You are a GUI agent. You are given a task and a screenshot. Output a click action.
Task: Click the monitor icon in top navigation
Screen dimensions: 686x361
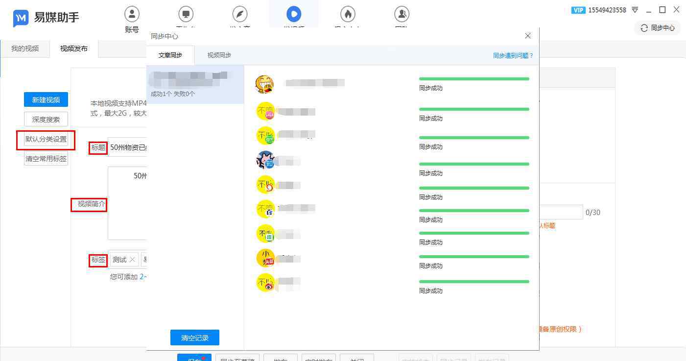click(x=186, y=14)
